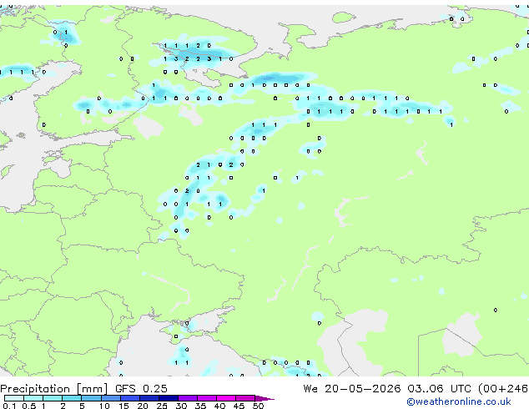Screen dimensions: 529x409
Task: Click the 0.5–1 mm legend color swatch
Action: 33,398
